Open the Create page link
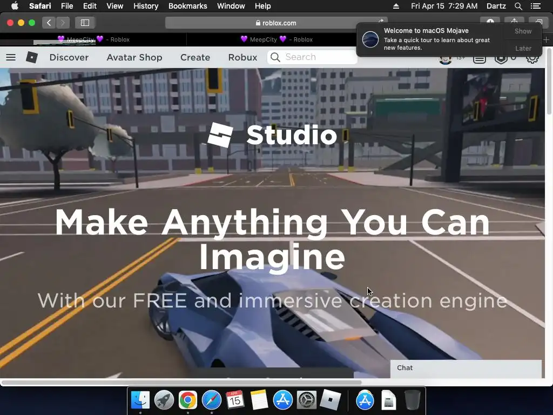 point(195,57)
